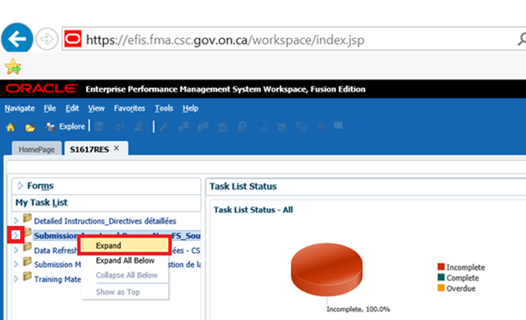This screenshot has width=526, height=320.
Task: Expand the Submission Input folder triangle
Action: point(16,236)
